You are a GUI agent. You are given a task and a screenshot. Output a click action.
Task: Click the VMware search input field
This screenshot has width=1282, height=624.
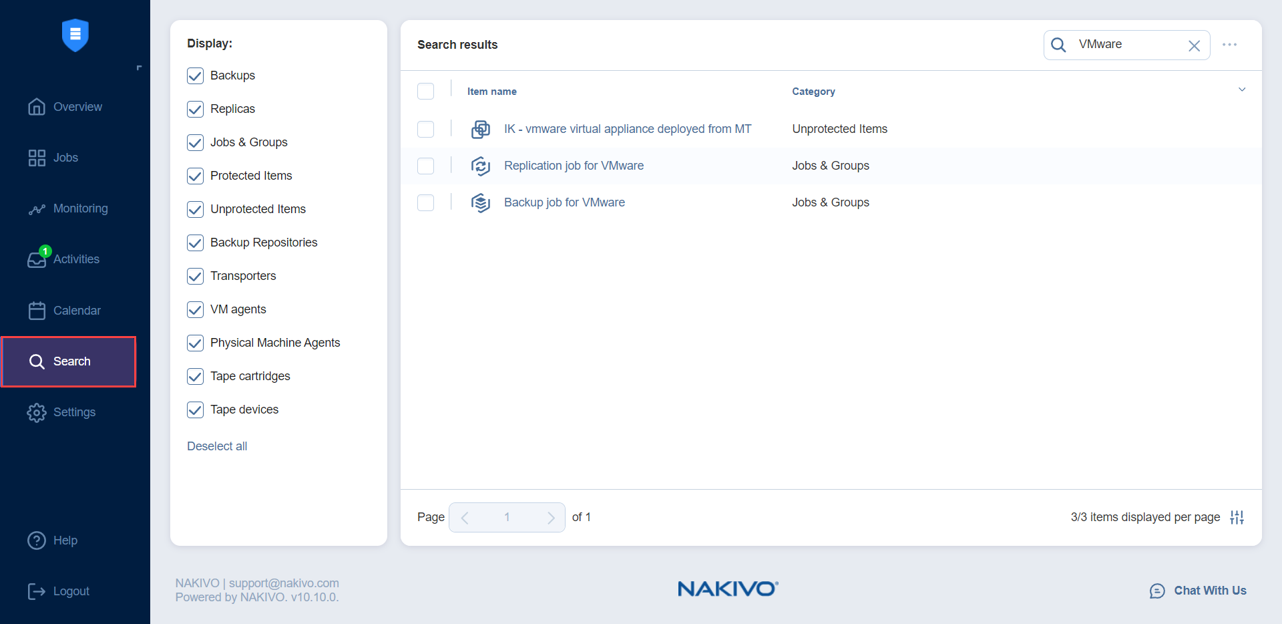1128,45
